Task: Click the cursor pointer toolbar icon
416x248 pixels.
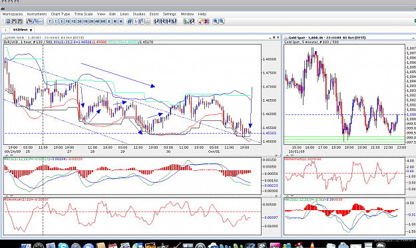Action: point(135,21)
